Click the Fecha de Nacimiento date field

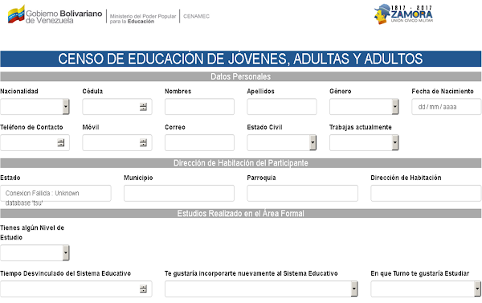click(447, 107)
